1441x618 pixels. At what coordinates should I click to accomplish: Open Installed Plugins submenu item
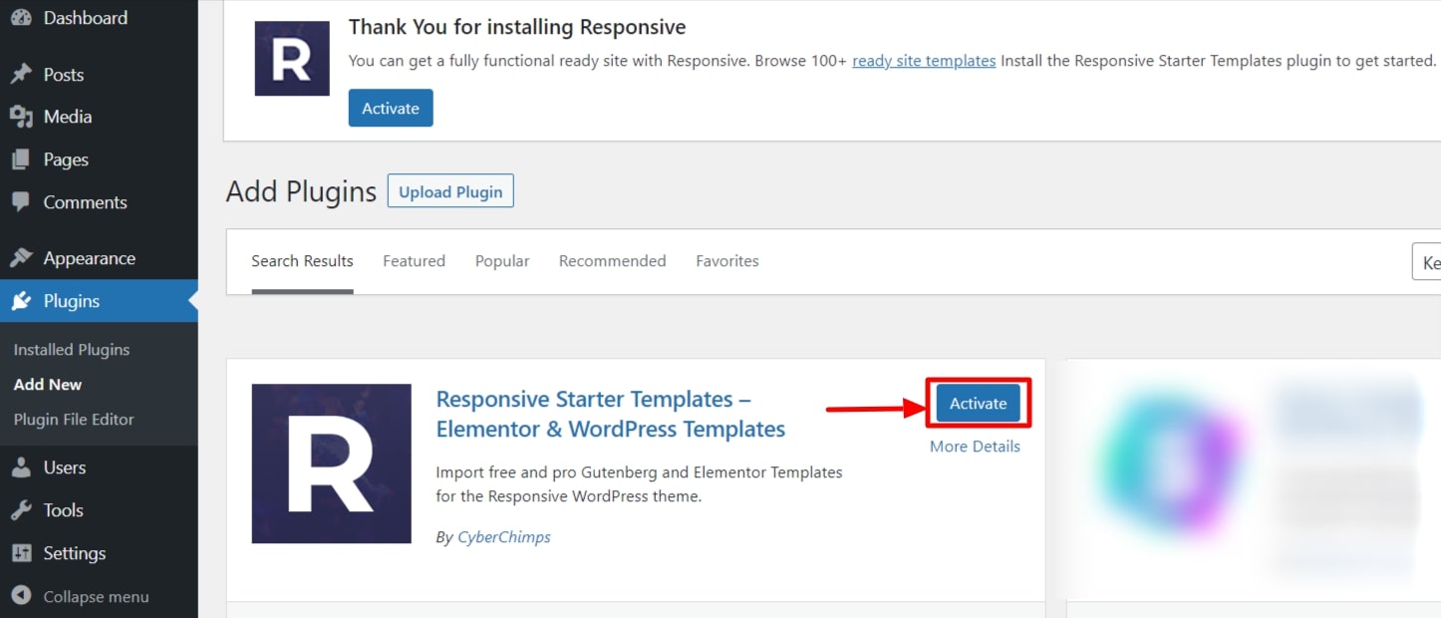pyautogui.click(x=72, y=350)
